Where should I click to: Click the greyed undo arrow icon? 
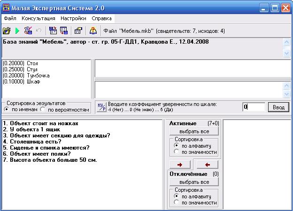pos(39,30)
